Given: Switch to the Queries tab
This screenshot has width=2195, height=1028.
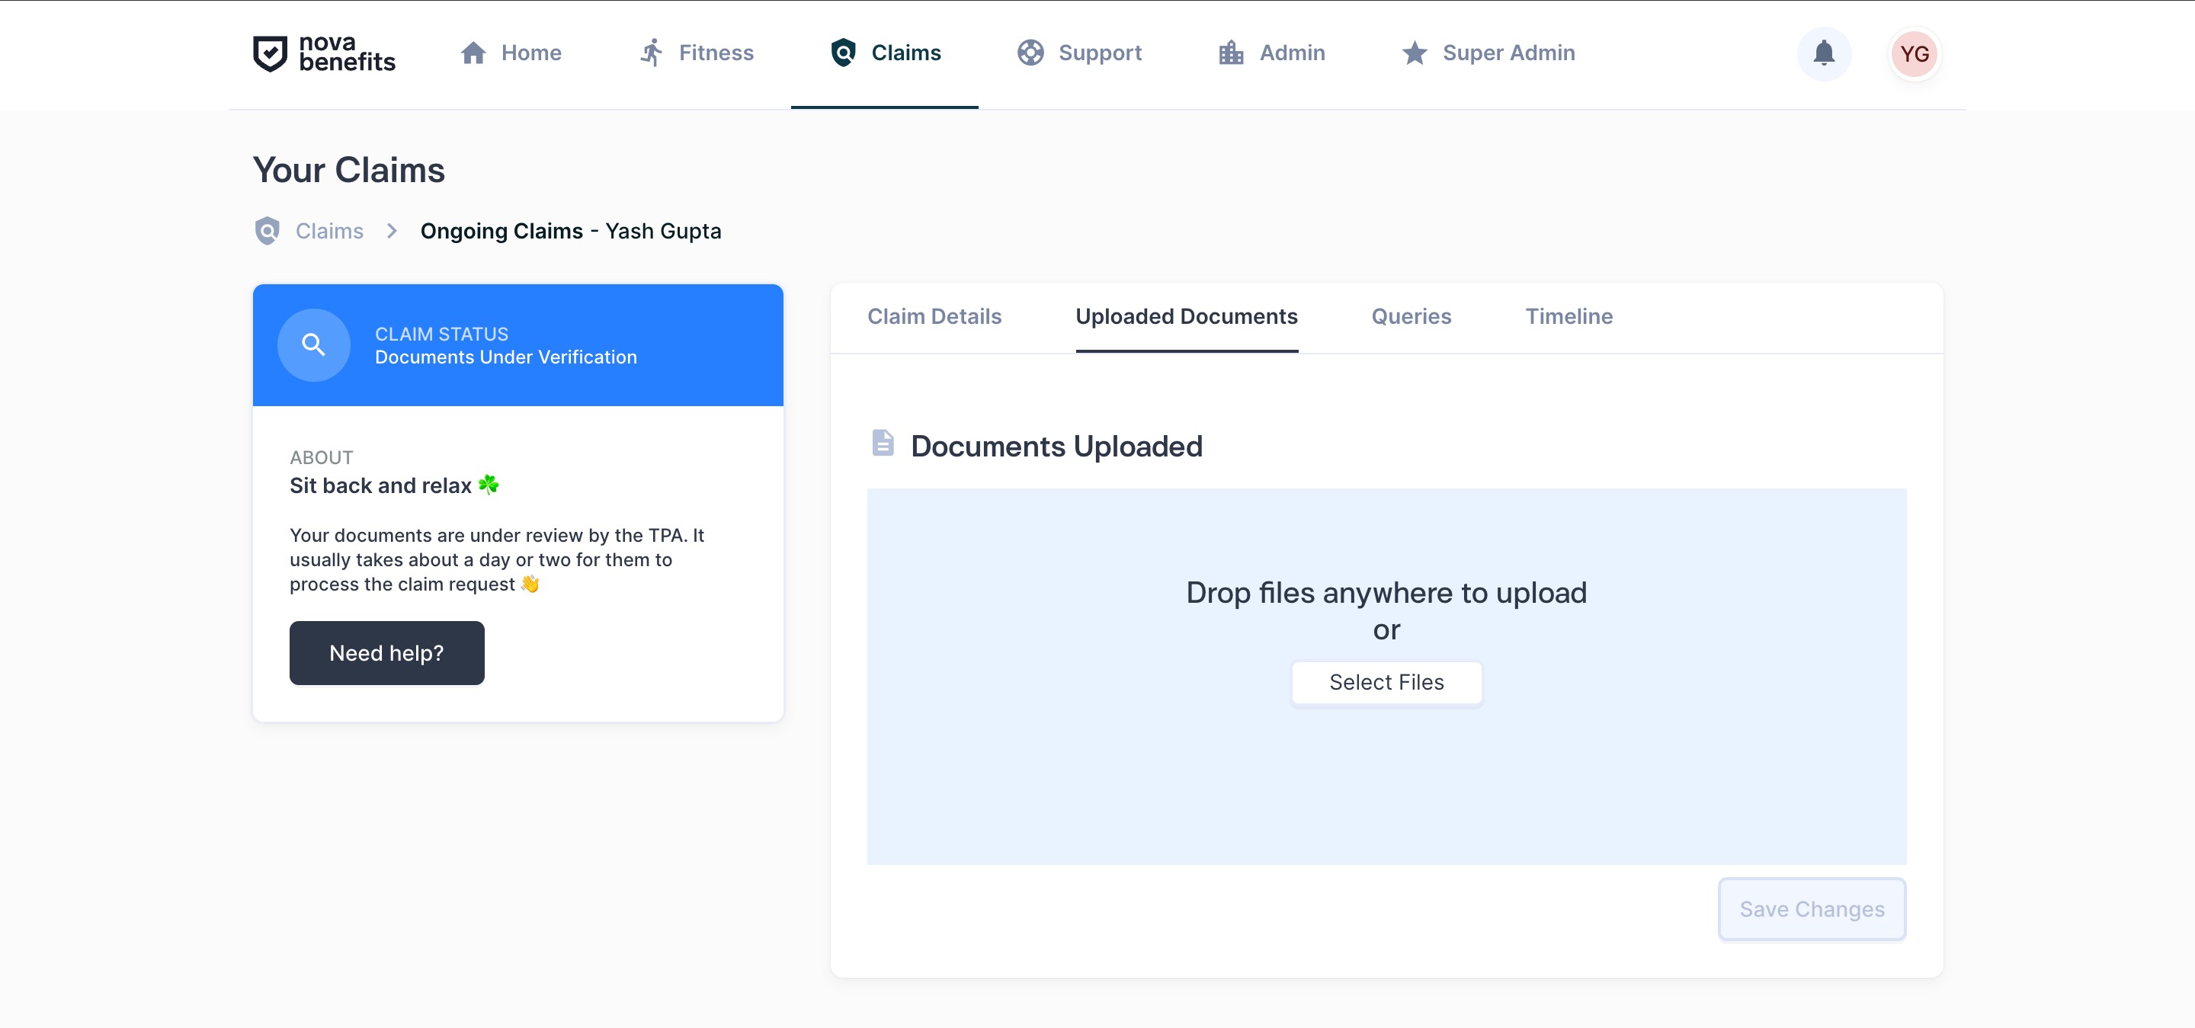Looking at the screenshot, I should [1411, 317].
